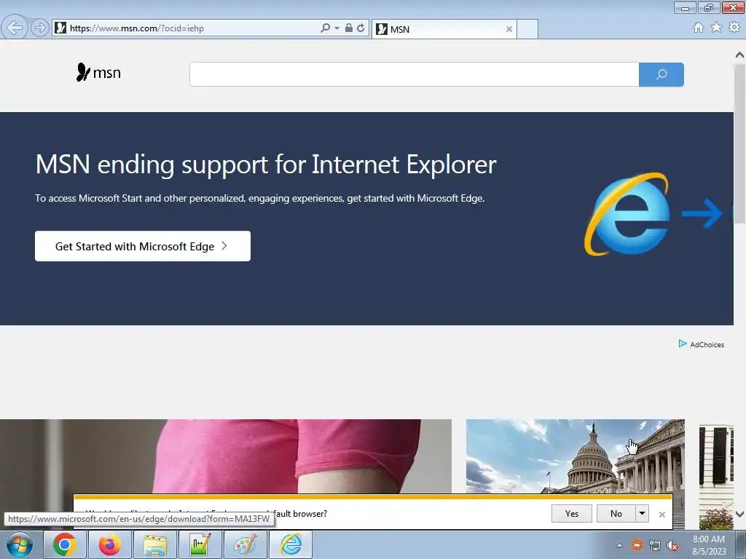Dismiss the default browser notification bar
The height and width of the screenshot is (559, 746).
661,515
